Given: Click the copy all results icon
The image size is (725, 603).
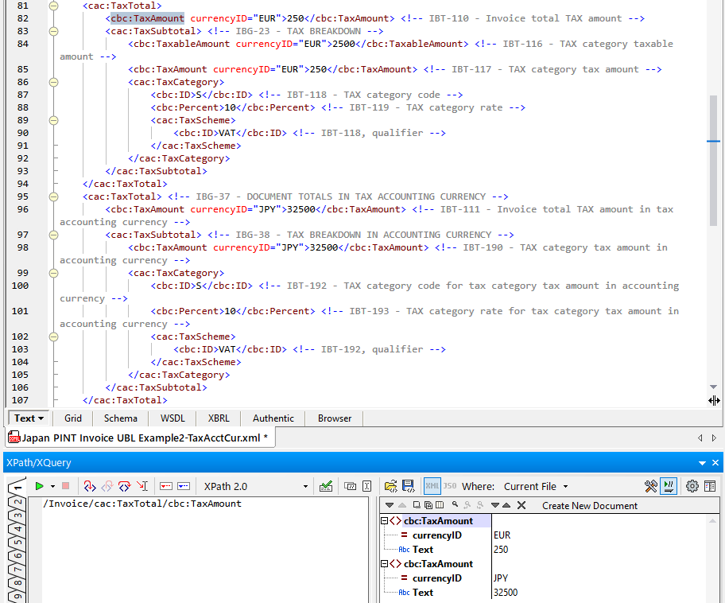Looking at the screenshot, I should click(428, 505).
